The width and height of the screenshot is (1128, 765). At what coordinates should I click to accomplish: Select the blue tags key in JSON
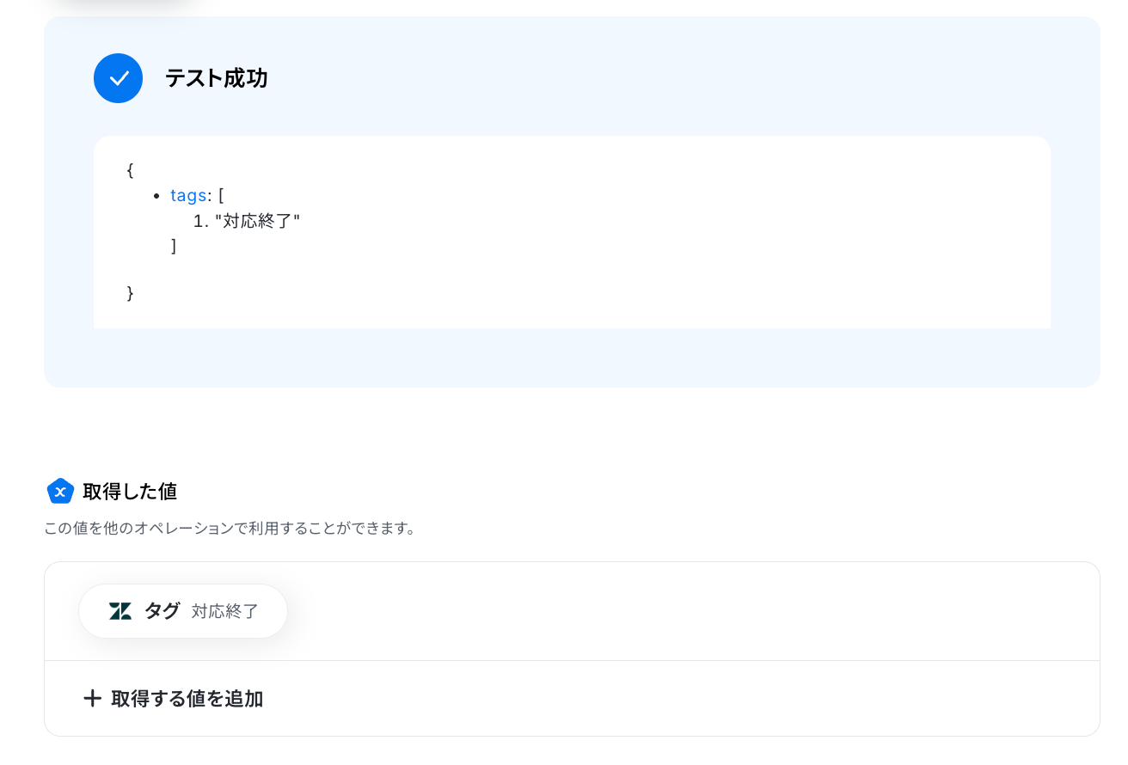coord(187,195)
